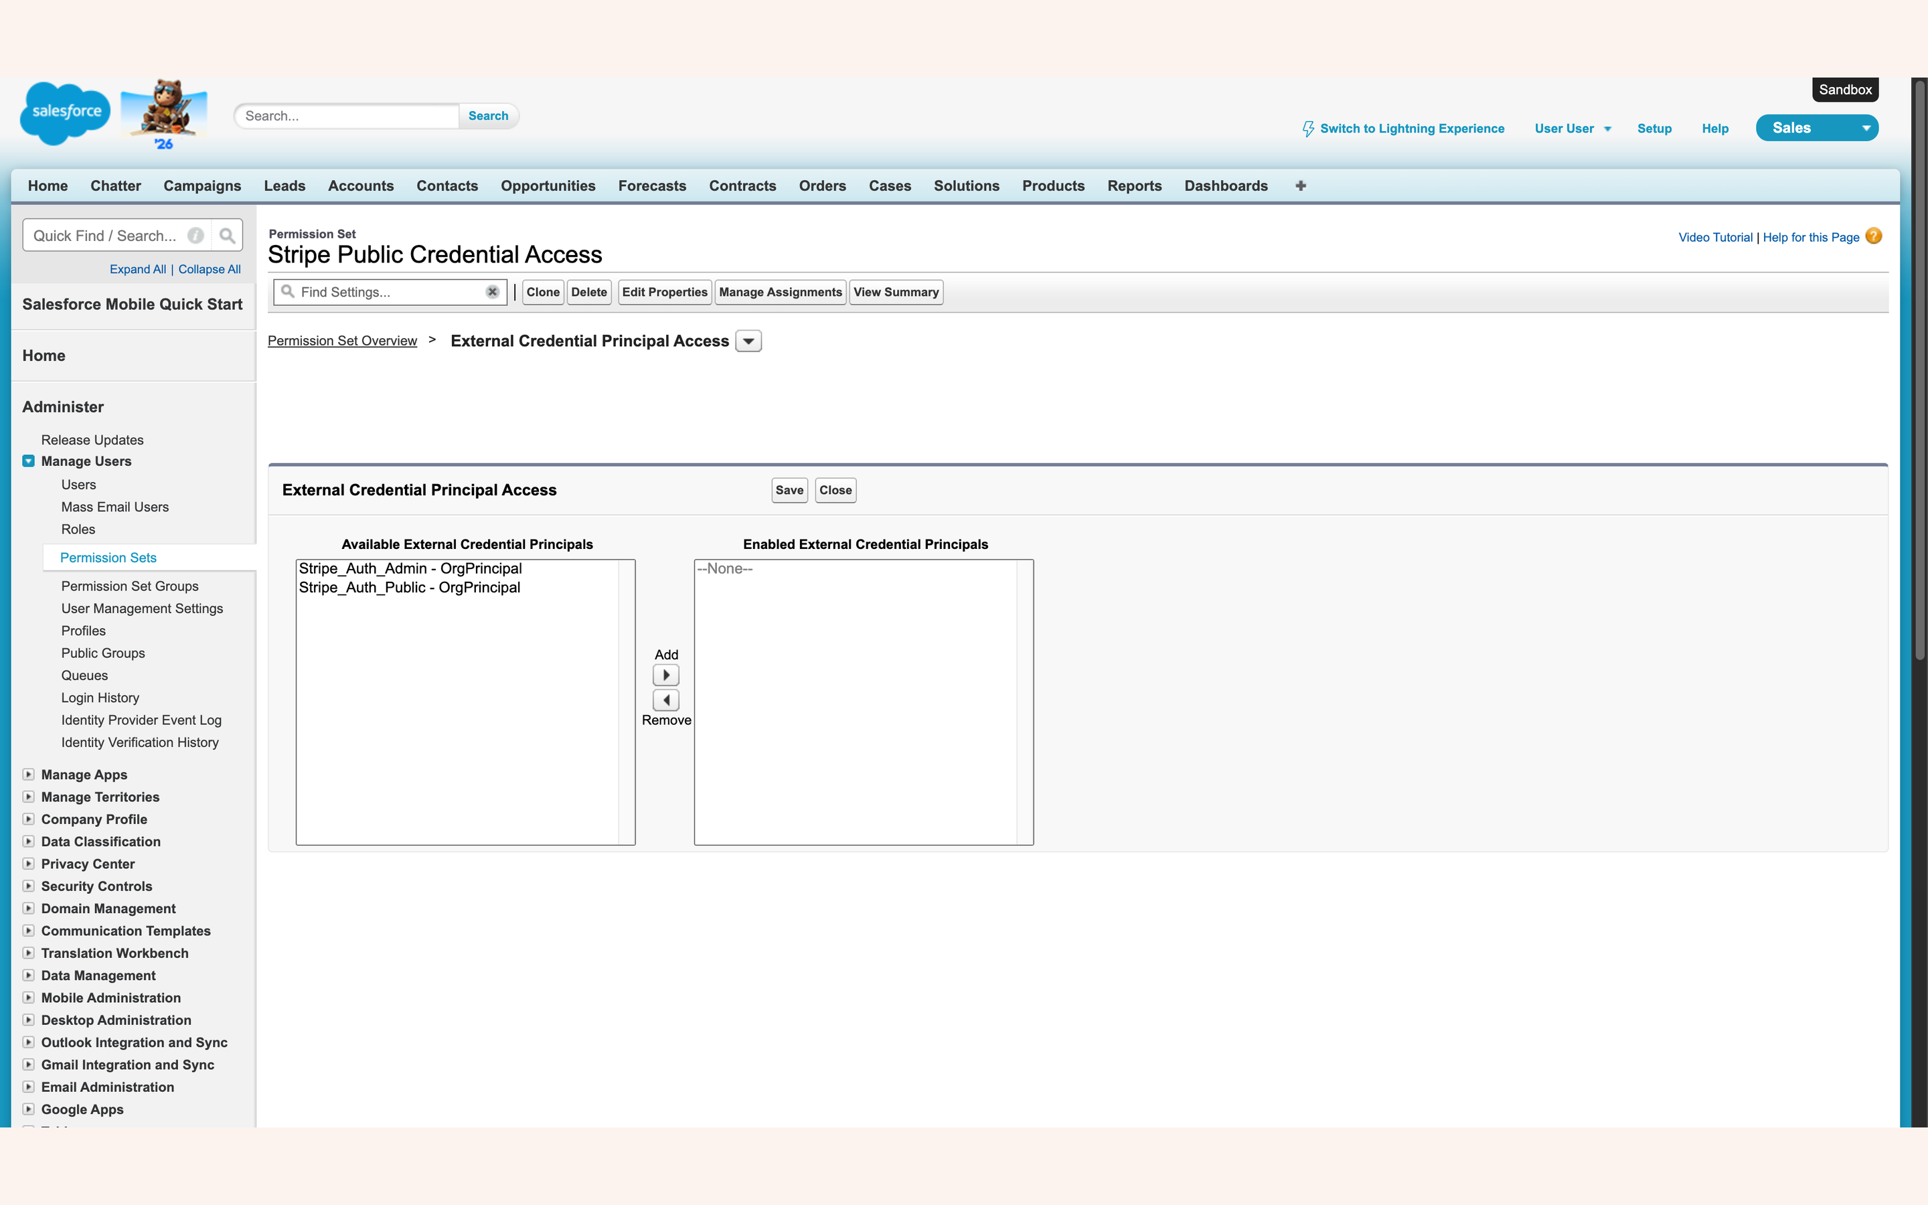
Task: Go to the Chatter tab
Action: coord(116,185)
